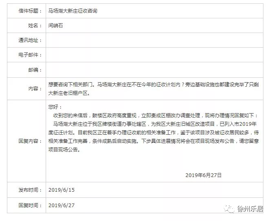The image size is (272, 221).
Task: Click the reply date 2019/6/27
Action: tap(62, 206)
